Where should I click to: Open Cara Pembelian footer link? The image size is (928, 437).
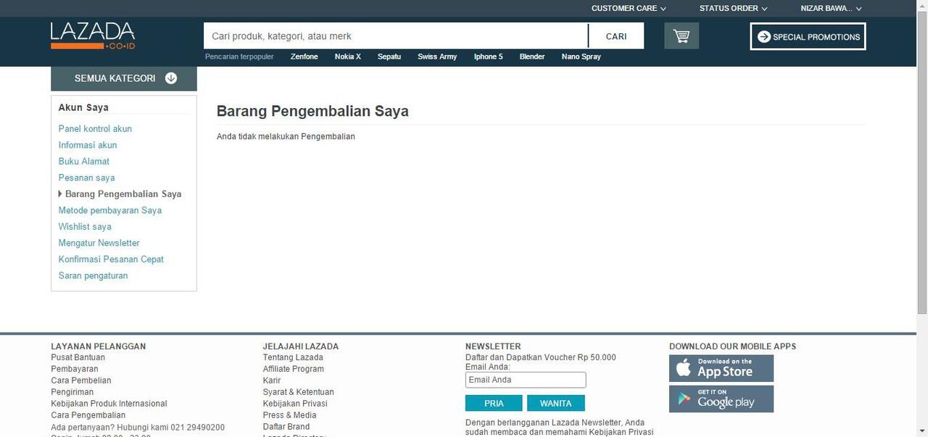pyautogui.click(x=81, y=380)
